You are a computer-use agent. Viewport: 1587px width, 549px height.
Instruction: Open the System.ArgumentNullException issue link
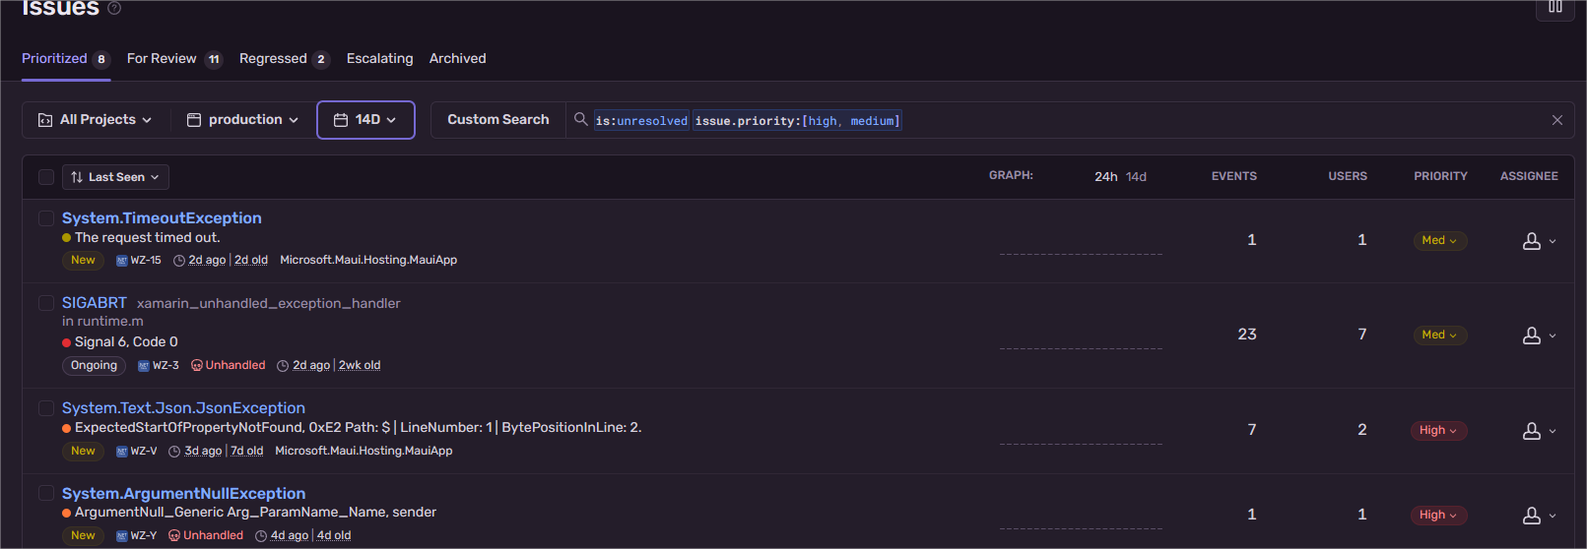[x=183, y=493]
